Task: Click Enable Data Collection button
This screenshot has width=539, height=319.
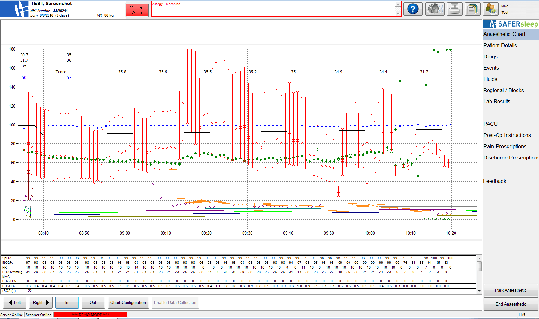Action: 175,302
